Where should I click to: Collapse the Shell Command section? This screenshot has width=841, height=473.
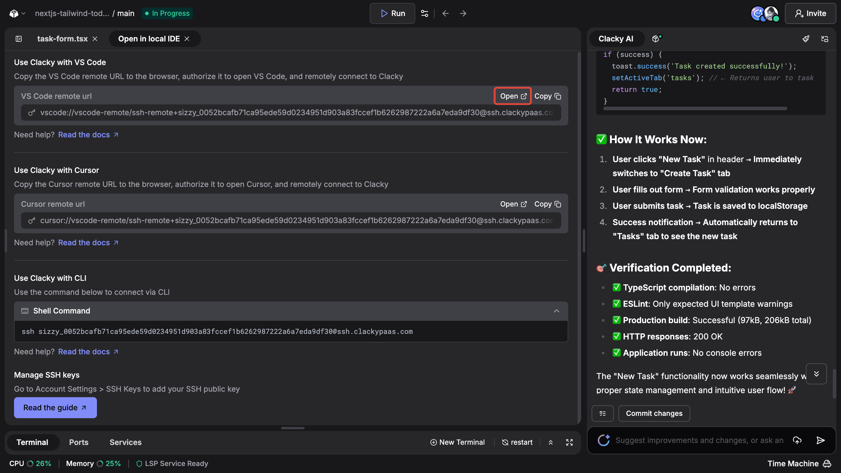point(556,311)
